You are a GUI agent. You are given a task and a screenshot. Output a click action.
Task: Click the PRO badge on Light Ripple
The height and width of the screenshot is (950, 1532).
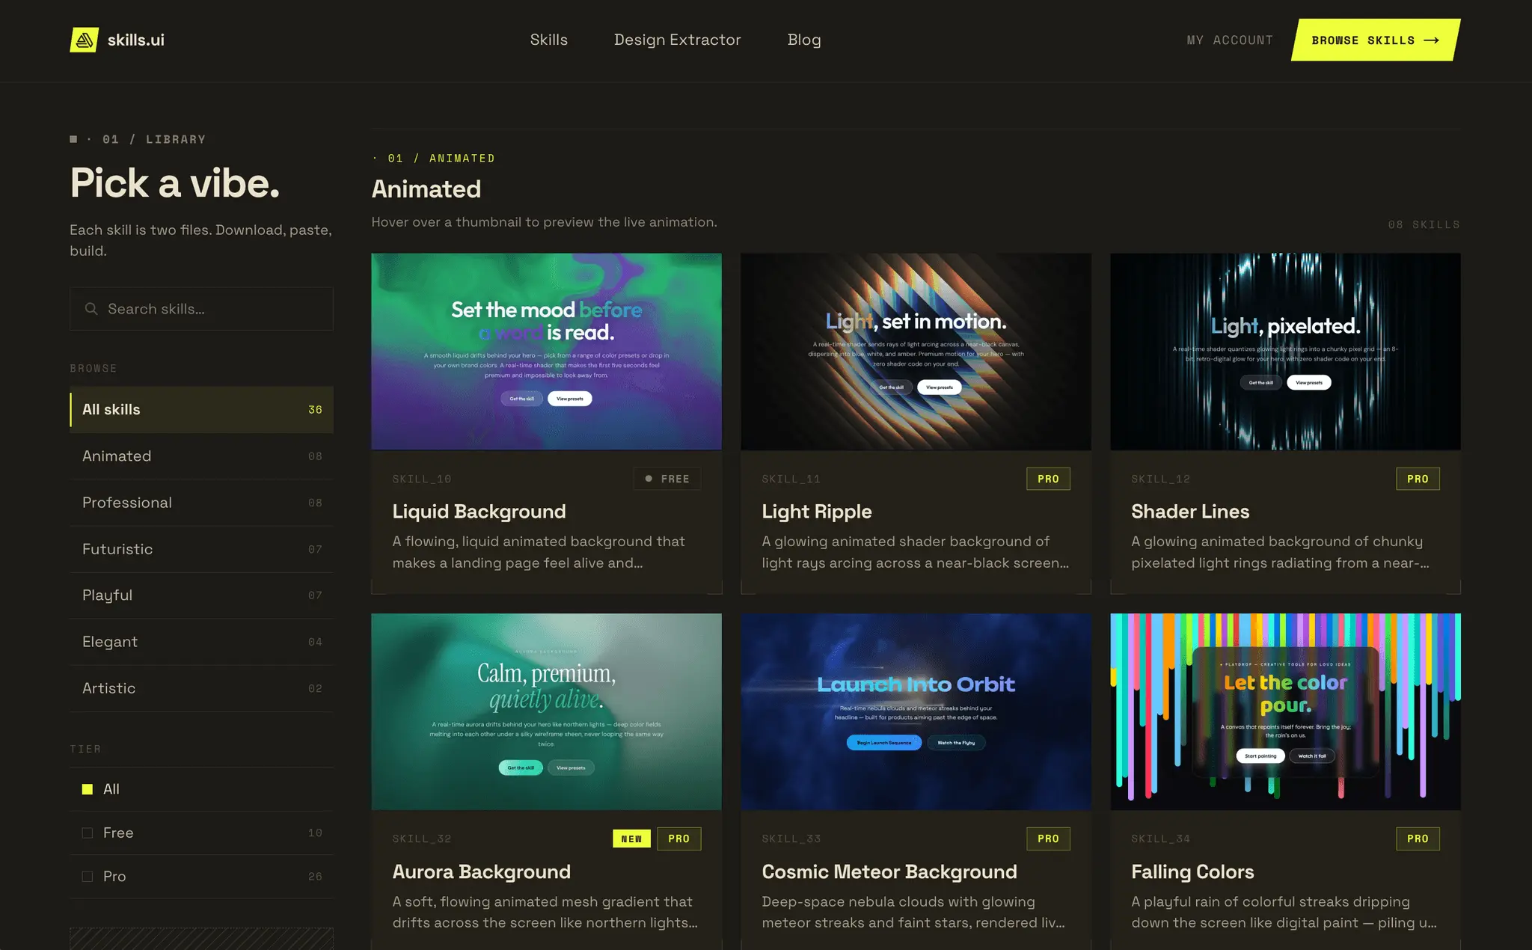[1048, 479]
